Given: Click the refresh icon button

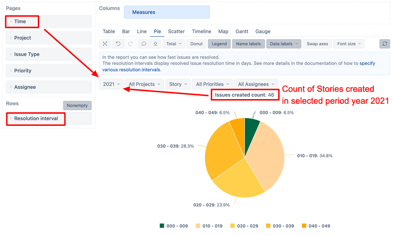Looking at the screenshot, I should pyautogui.click(x=384, y=44).
